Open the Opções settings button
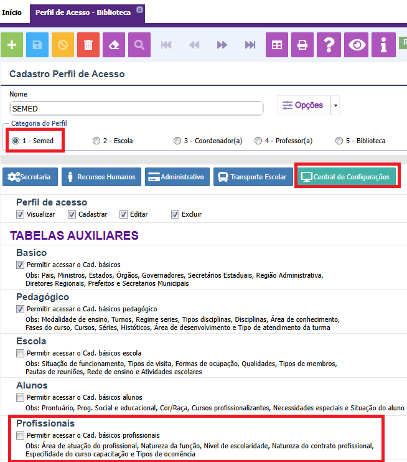The width and height of the screenshot is (407, 462). pyautogui.click(x=304, y=105)
